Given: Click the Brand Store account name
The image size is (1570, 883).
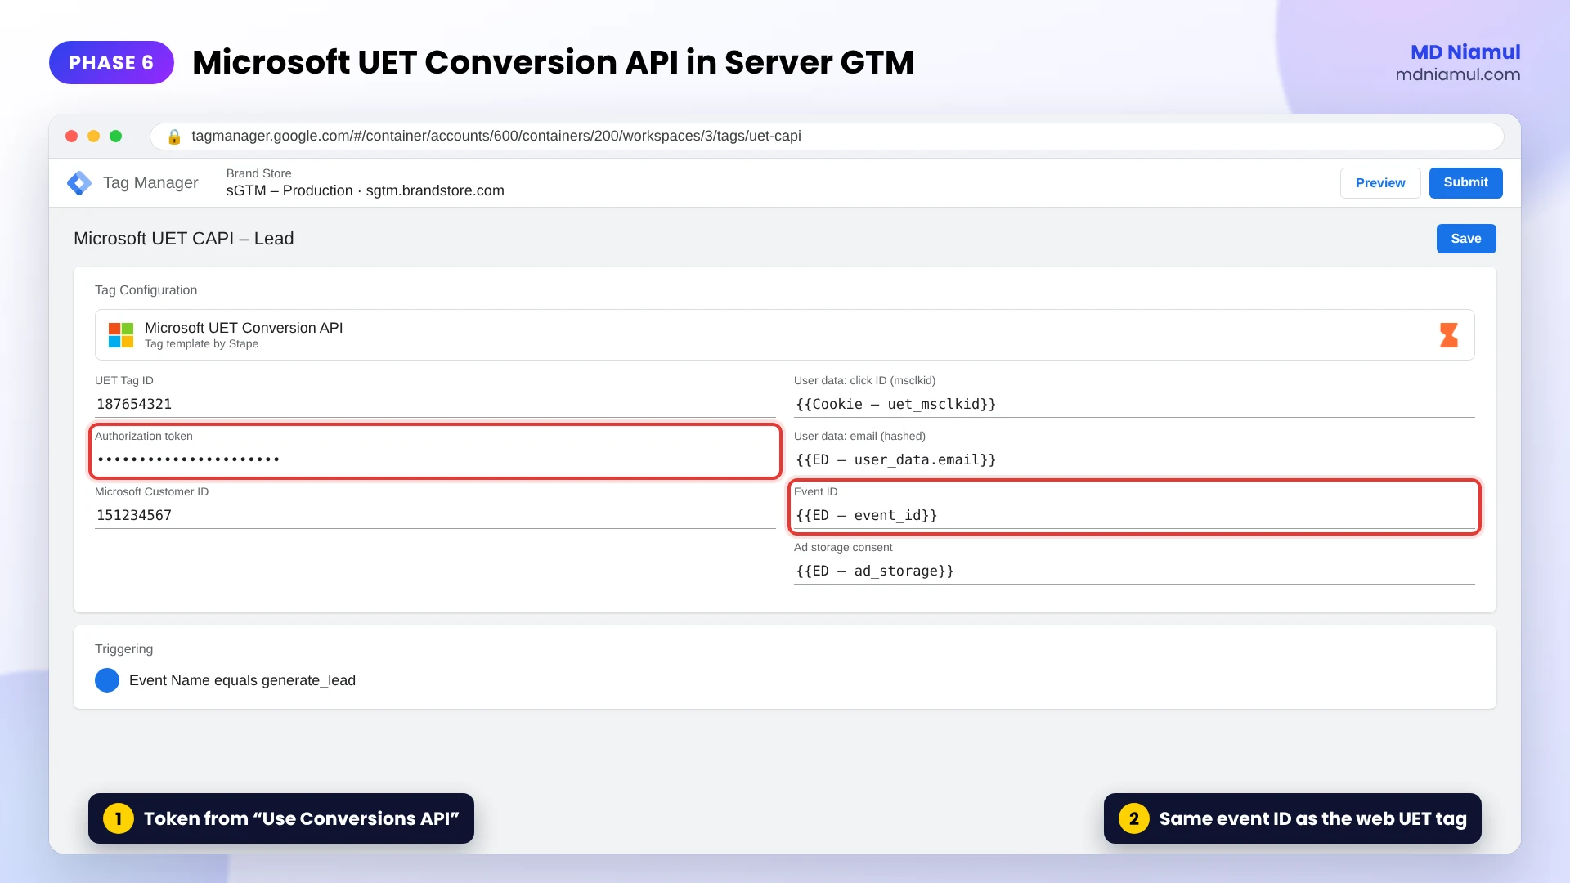Looking at the screenshot, I should (259, 173).
